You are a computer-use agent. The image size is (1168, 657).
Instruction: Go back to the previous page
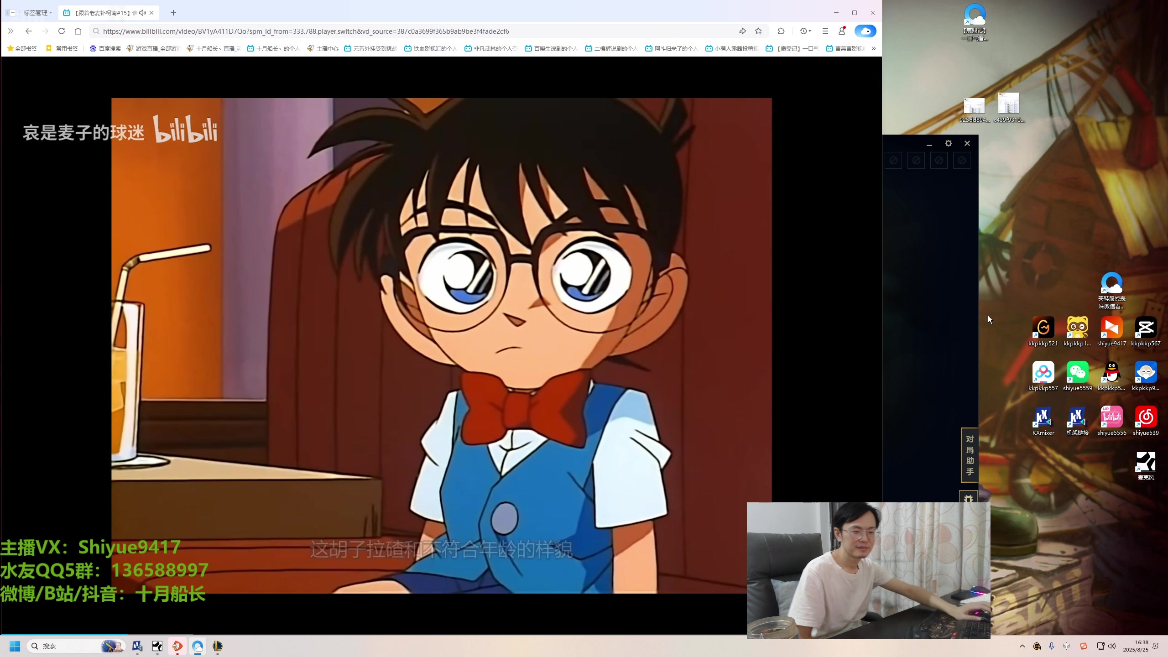click(28, 31)
